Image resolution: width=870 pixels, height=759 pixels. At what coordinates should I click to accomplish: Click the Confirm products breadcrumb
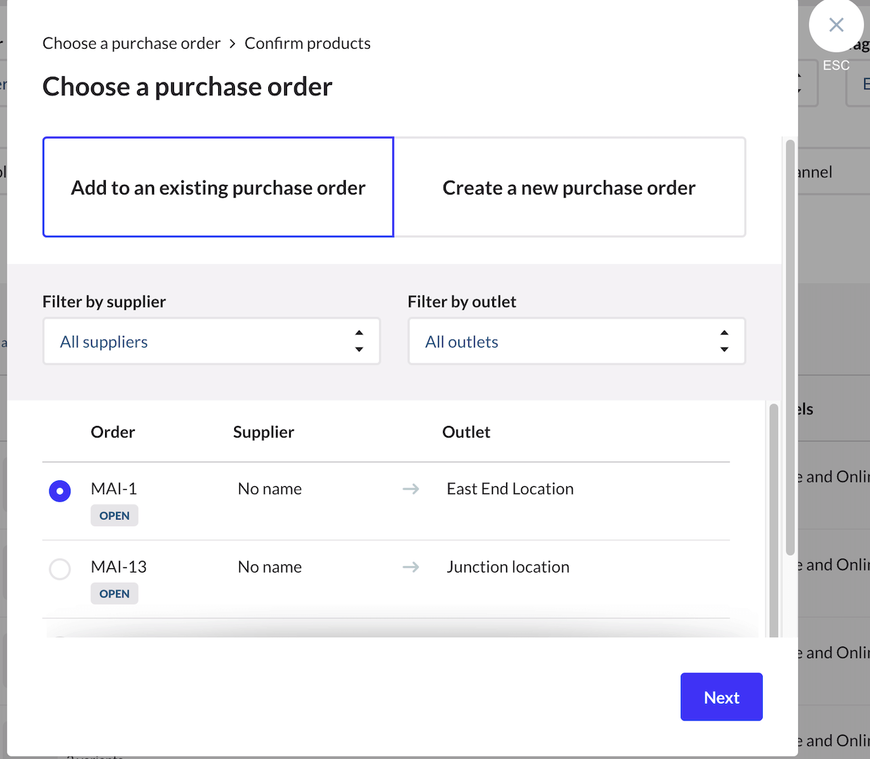coord(307,44)
